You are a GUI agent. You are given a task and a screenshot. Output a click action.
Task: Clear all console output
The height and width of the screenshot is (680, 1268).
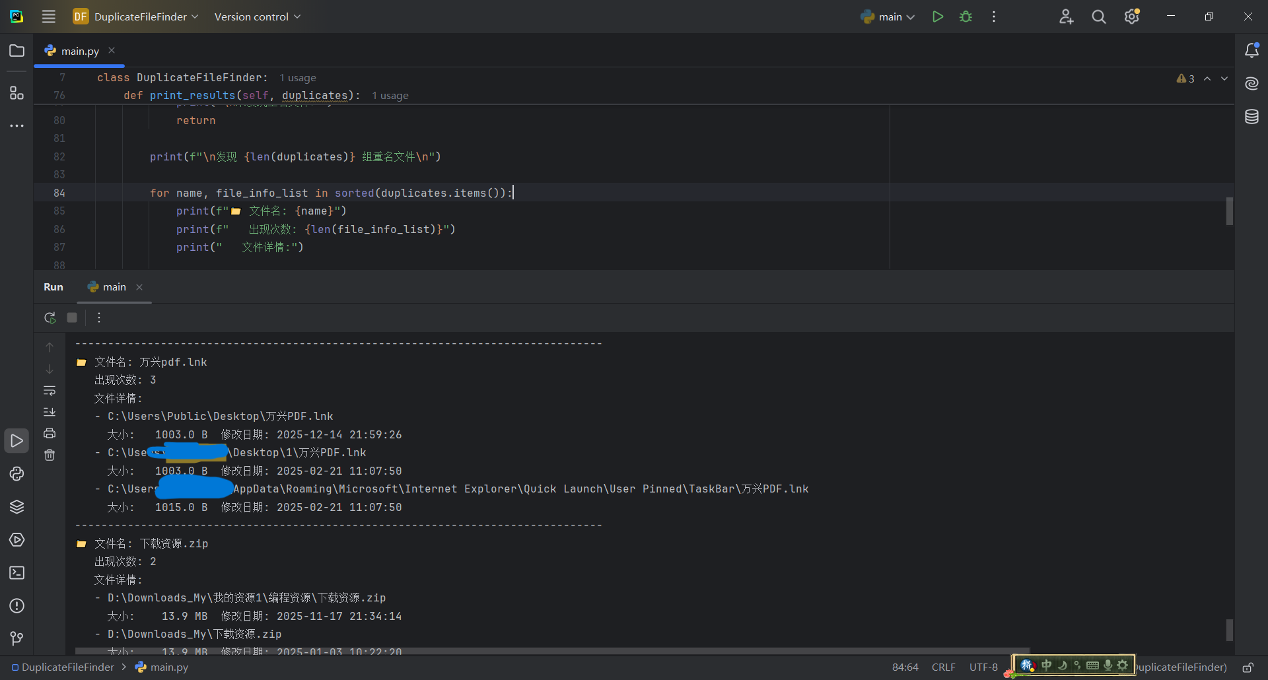click(50, 455)
